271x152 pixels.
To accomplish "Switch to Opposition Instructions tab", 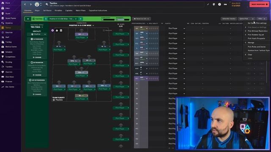I will 98,11.
